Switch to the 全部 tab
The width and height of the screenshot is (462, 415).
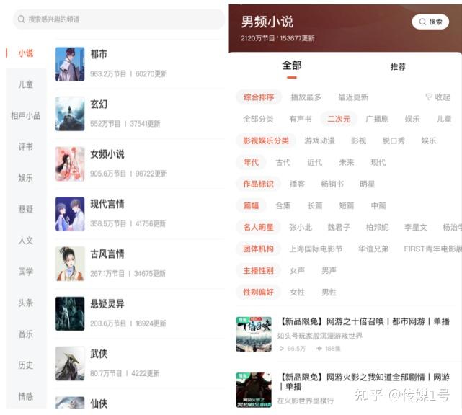pos(292,66)
